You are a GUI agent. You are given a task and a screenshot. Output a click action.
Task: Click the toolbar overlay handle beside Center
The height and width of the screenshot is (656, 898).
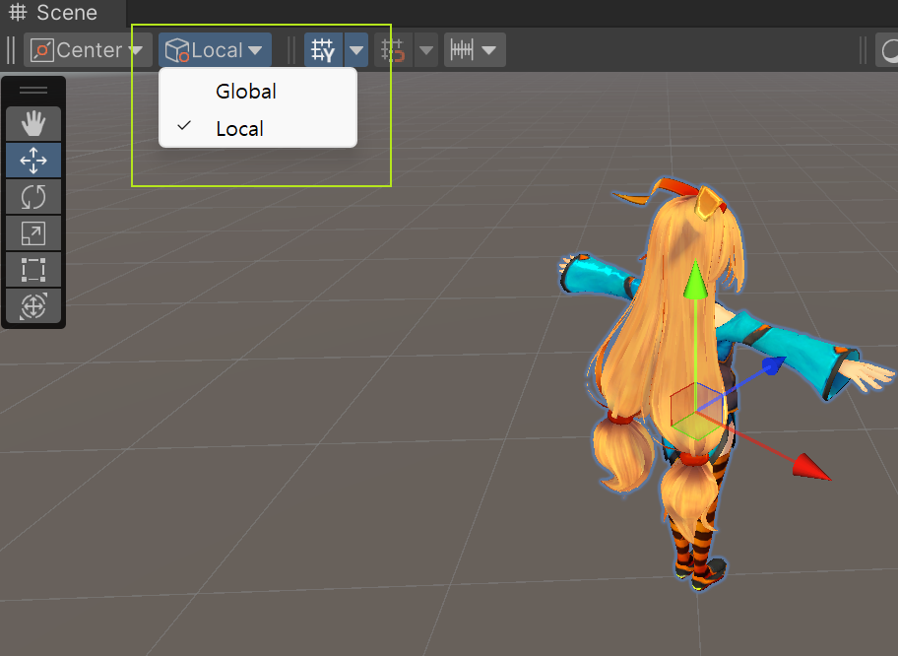[x=11, y=50]
